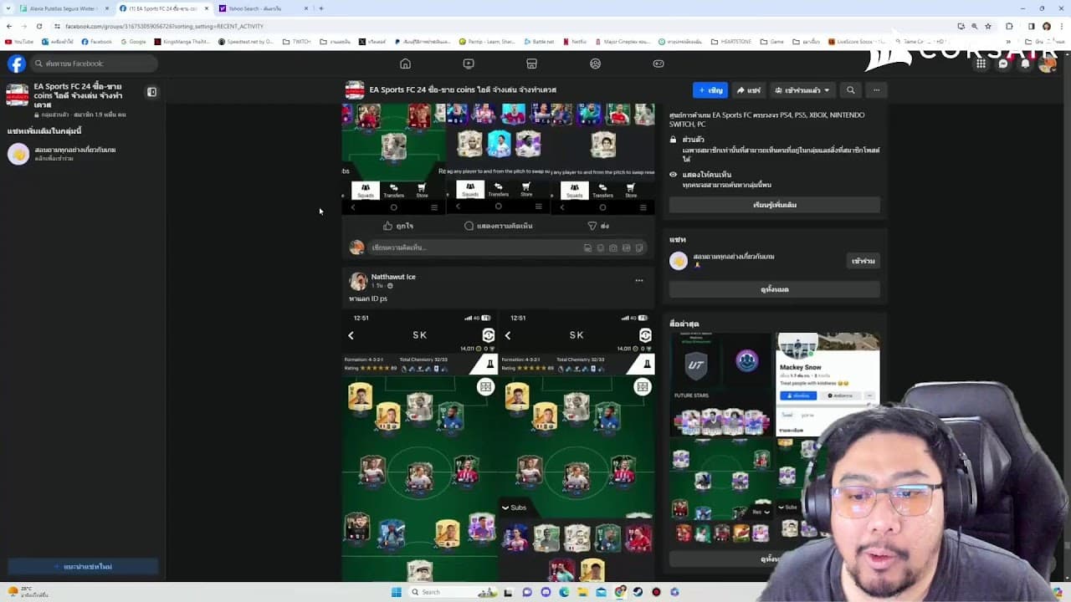Expand the Subs chevron in squad image

(505, 508)
